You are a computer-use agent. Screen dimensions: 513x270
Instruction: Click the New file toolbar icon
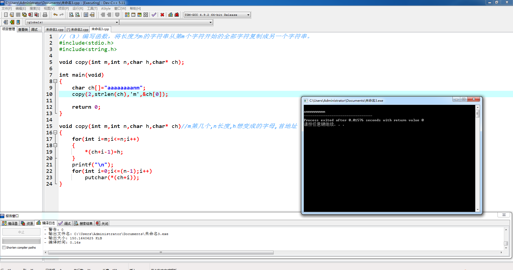pos(6,15)
